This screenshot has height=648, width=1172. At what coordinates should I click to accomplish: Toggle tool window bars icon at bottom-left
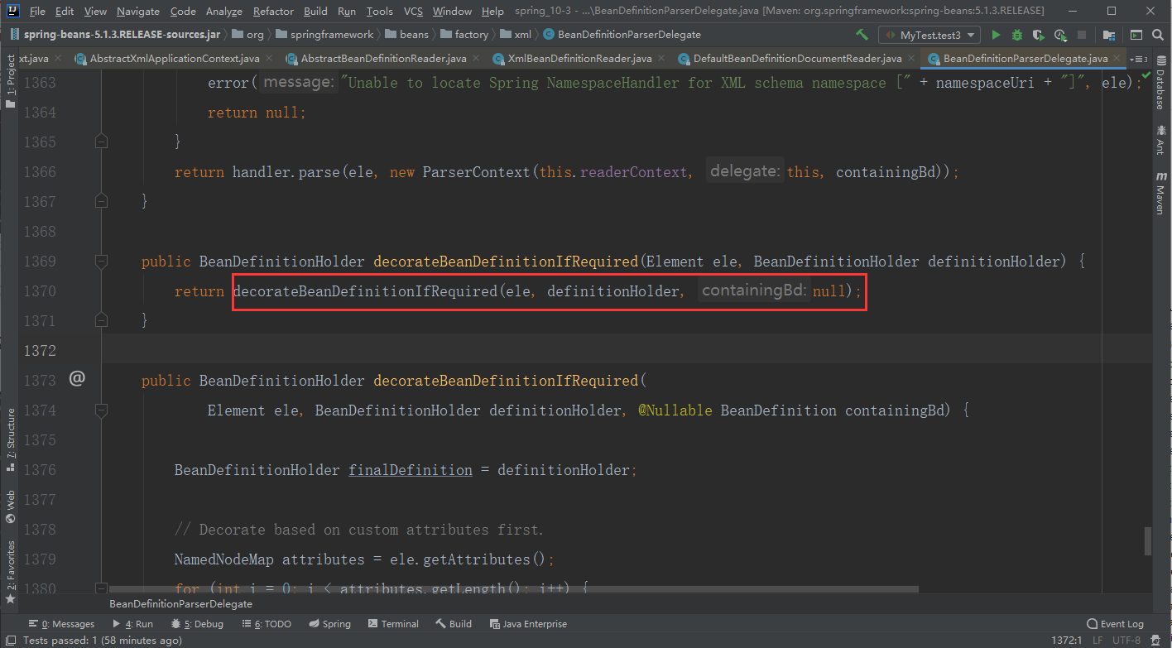pyautogui.click(x=10, y=641)
